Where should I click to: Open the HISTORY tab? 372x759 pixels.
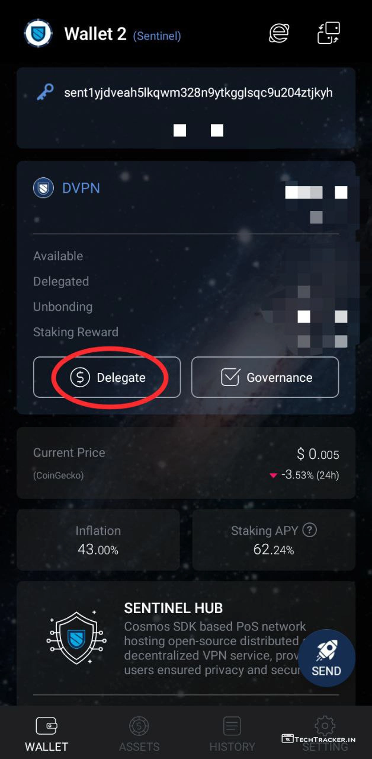coord(232,734)
